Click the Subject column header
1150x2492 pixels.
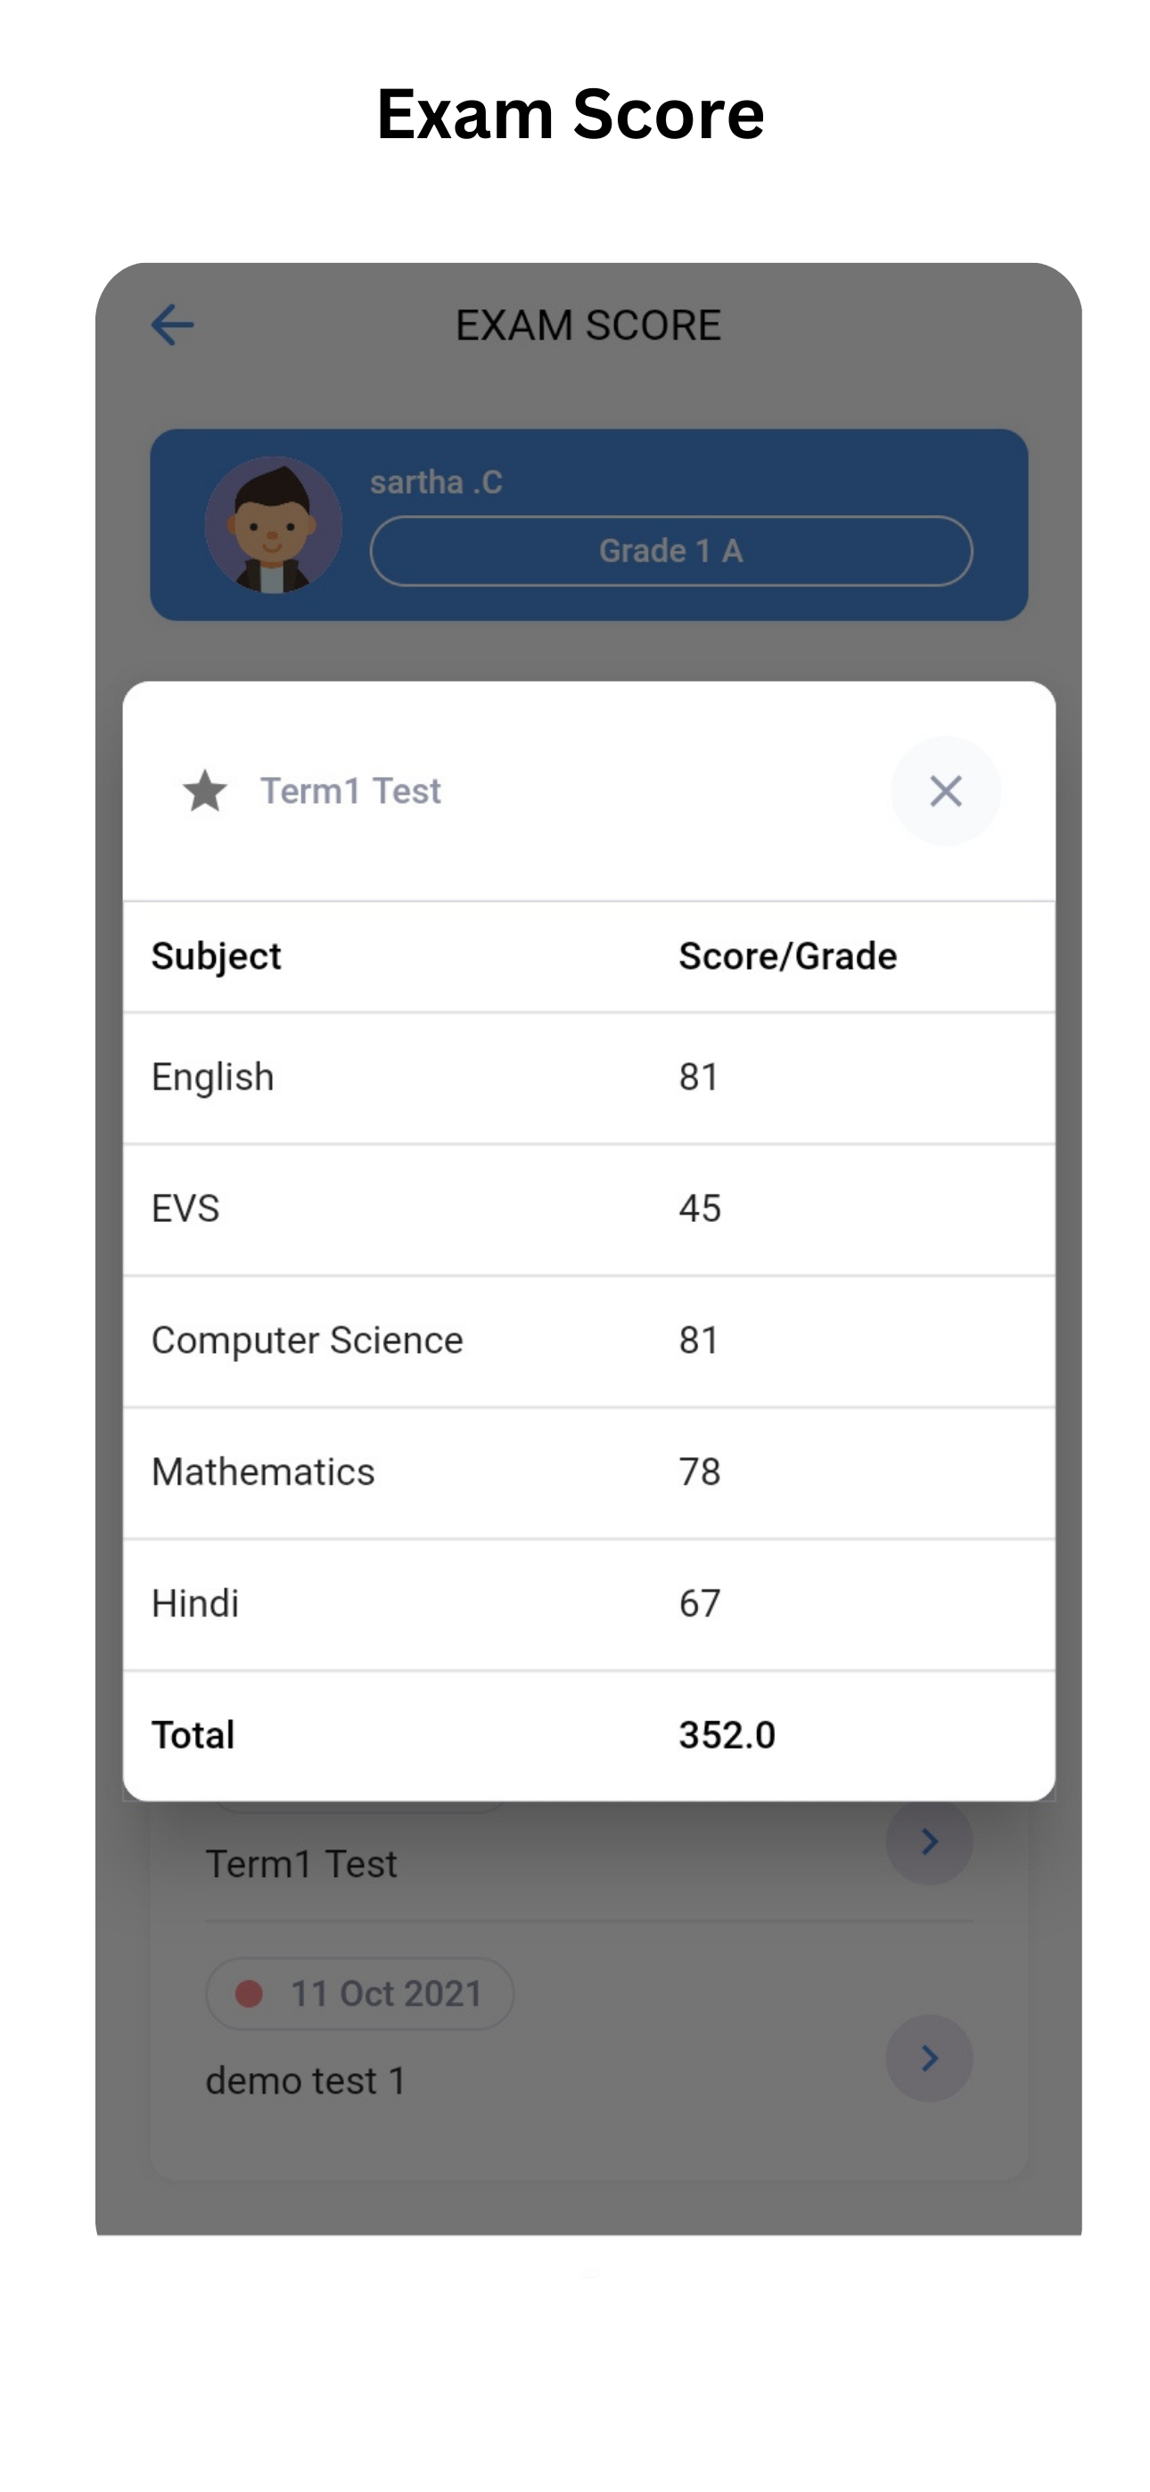[x=216, y=955]
